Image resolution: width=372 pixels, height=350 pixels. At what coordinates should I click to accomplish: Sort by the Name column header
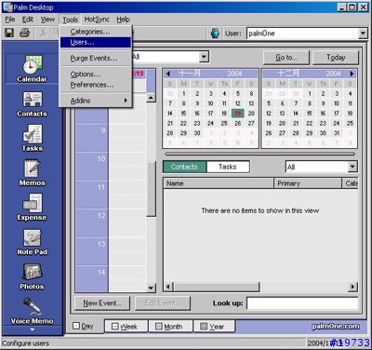(x=219, y=183)
